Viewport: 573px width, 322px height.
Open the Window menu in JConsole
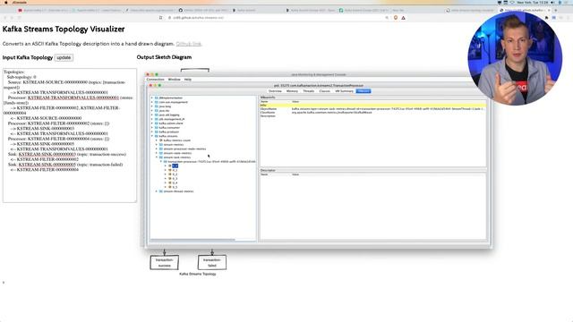(x=175, y=80)
